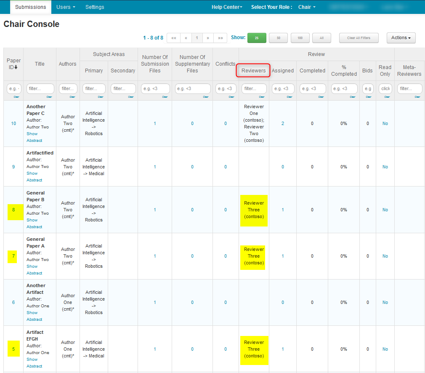The image size is (425, 373).
Task: Show Abstract for General Paper B
Action: point(34,223)
